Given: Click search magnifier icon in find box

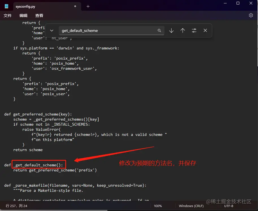Looking at the screenshot, I should pyautogui.click(x=159, y=31).
